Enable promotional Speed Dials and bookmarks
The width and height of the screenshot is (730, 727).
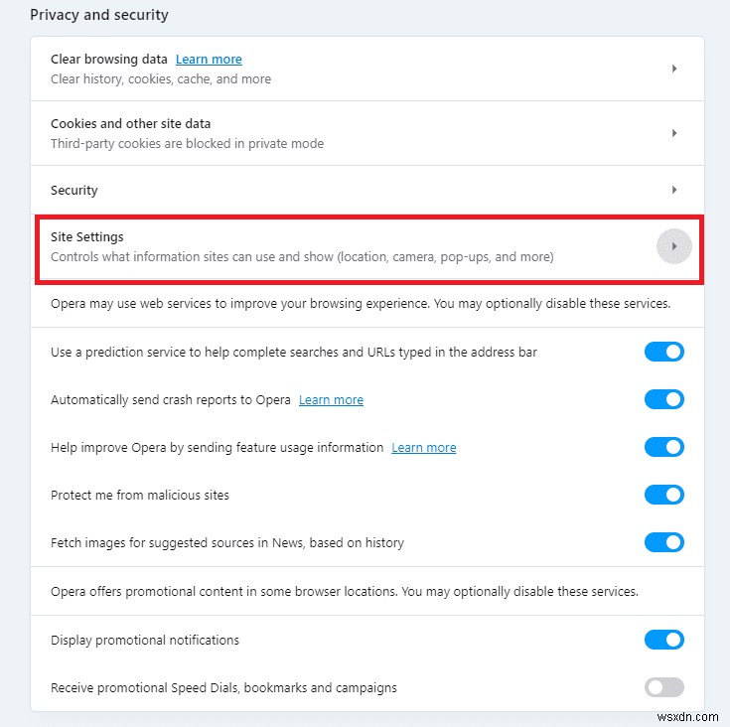tap(664, 687)
